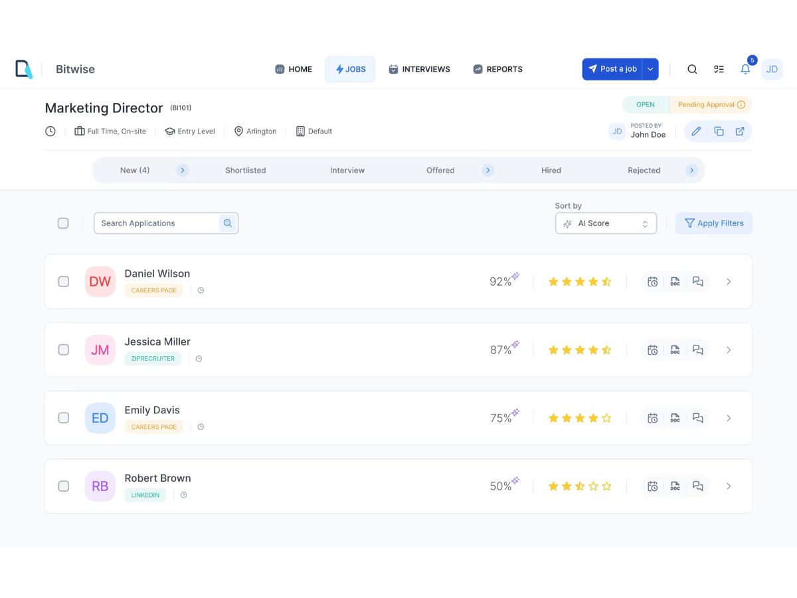Click the Post a job button
This screenshot has height=598, width=797.
click(x=612, y=69)
